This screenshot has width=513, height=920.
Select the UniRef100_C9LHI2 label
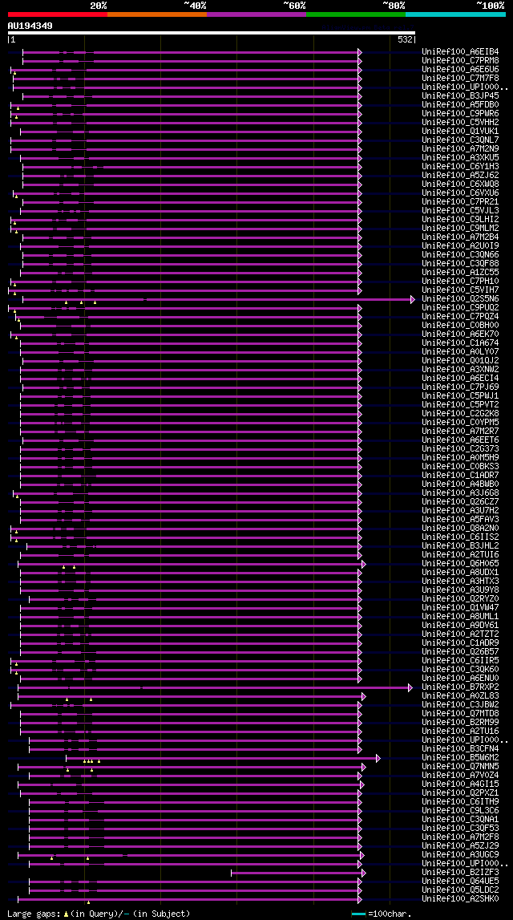tap(460, 220)
